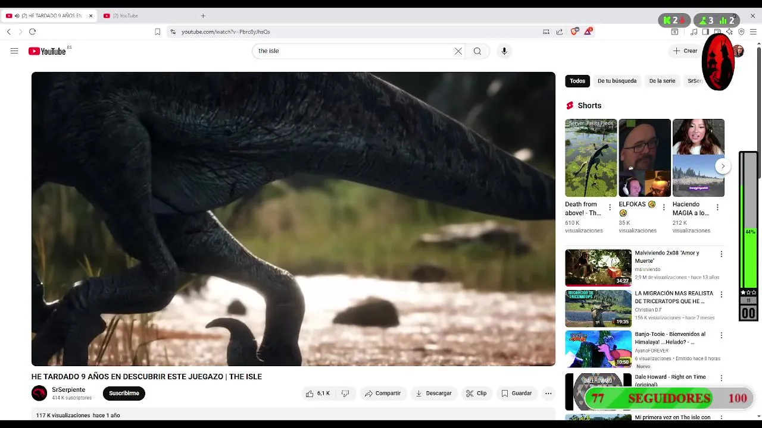The image size is (762, 428).
Task: Go forward with the browser forward arrow
Action: click(20, 32)
